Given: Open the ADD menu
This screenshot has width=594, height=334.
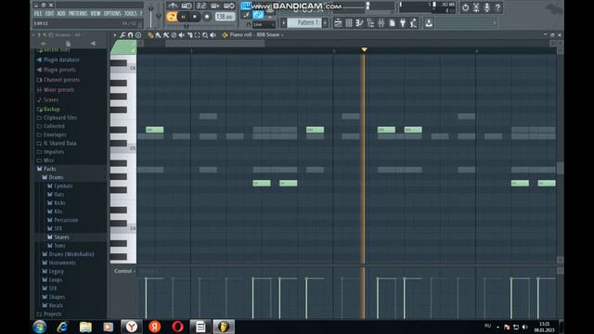Looking at the screenshot, I should [x=61, y=14].
